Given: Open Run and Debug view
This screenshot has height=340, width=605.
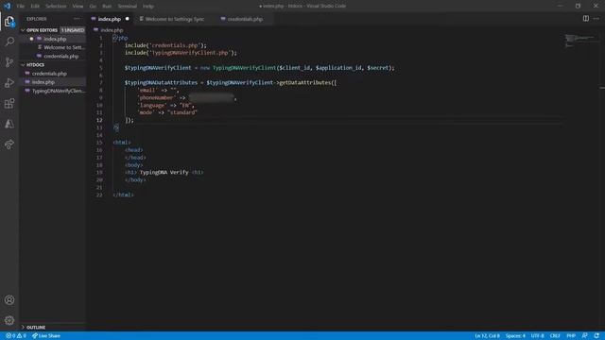Looking at the screenshot, I should click(x=9, y=82).
